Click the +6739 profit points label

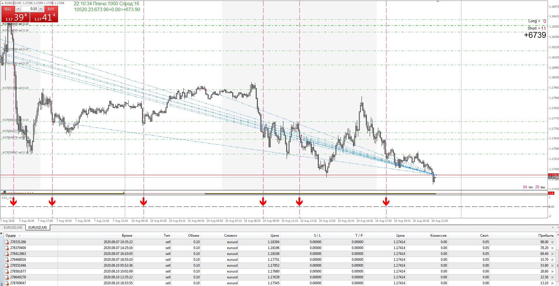(x=535, y=35)
